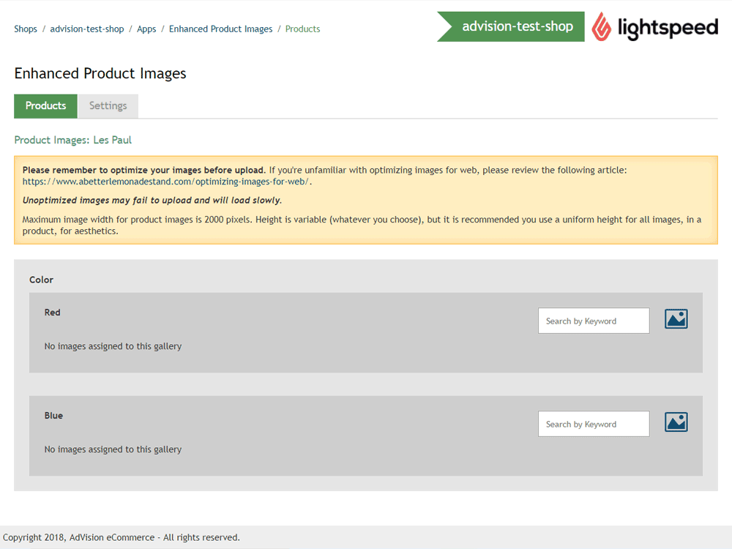Click the Product Images: Les Paul heading

tap(72, 140)
